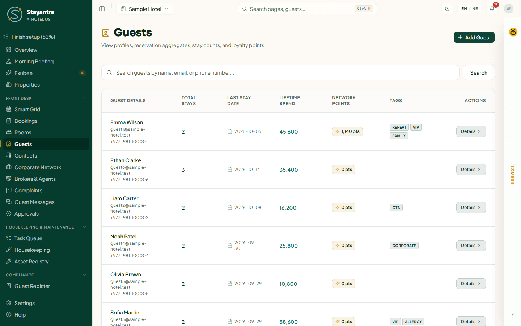Image resolution: width=521 pixels, height=326 pixels.
Task: Click the Help icon in sidebar
Action: tap(9, 314)
